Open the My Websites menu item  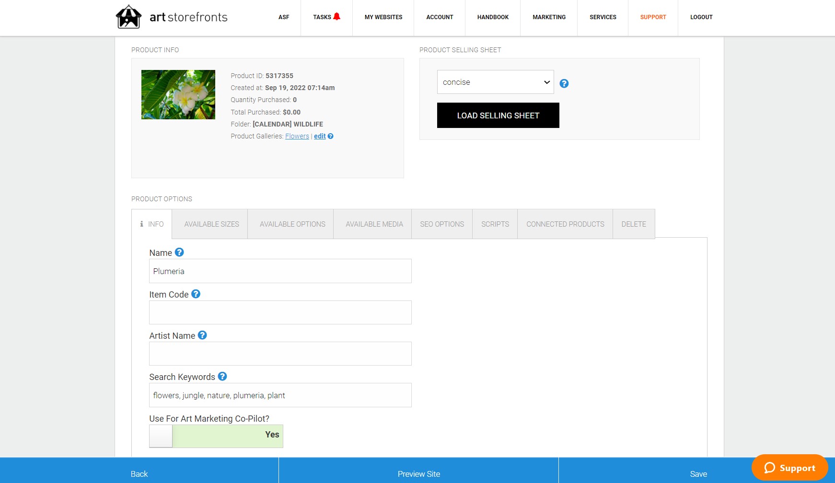(x=383, y=17)
